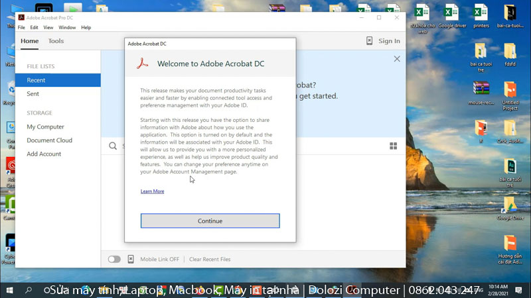Open the từ khóa cho web Excel file
The width and height of the screenshot is (531, 298).
click(422, 19)
